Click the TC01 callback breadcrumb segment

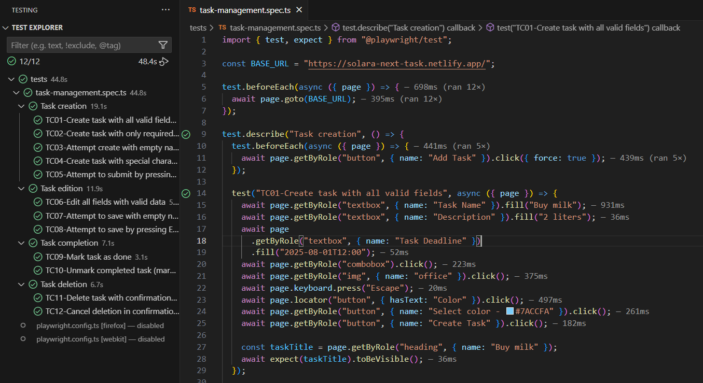588,28
